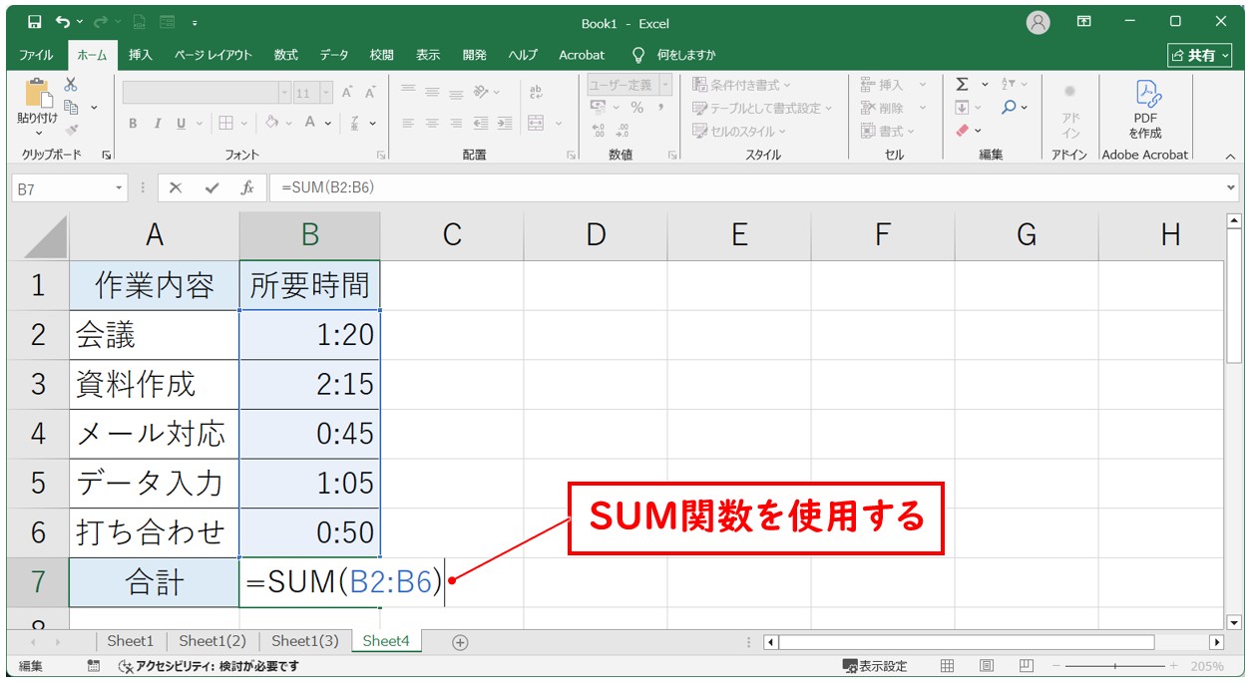Click セルのスタイル button
Viewport: 1251px width, 683px height.
[739, 131]
